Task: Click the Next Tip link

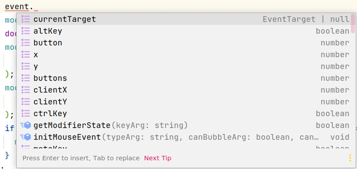Action: 158,158
